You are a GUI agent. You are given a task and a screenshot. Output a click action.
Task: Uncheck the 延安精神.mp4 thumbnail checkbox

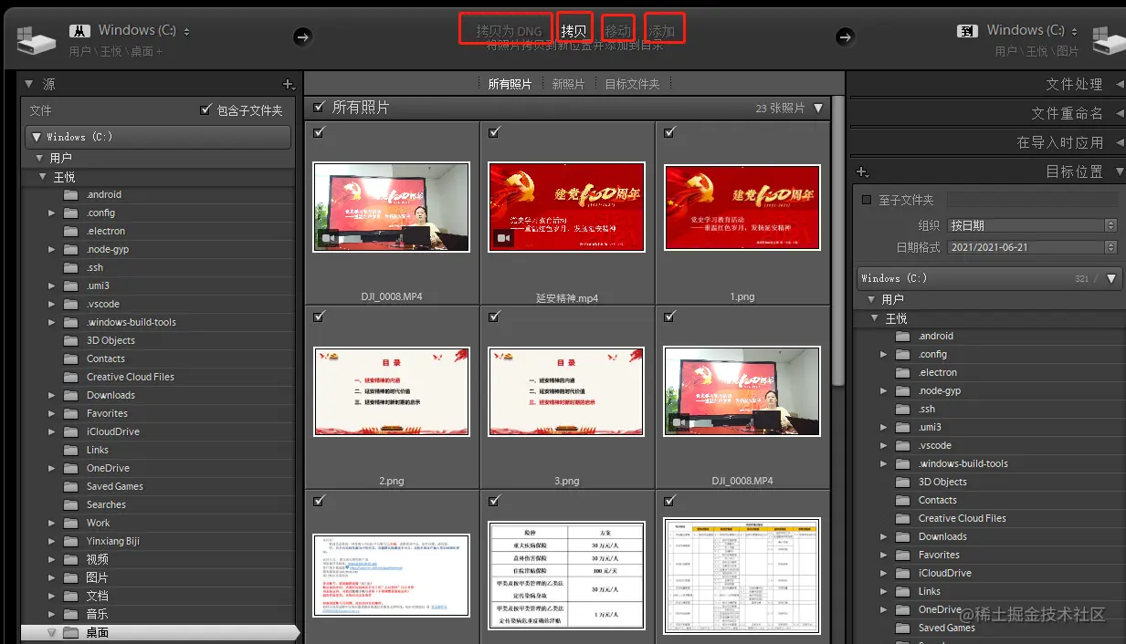pyautogui.click(x=494, y=132)
